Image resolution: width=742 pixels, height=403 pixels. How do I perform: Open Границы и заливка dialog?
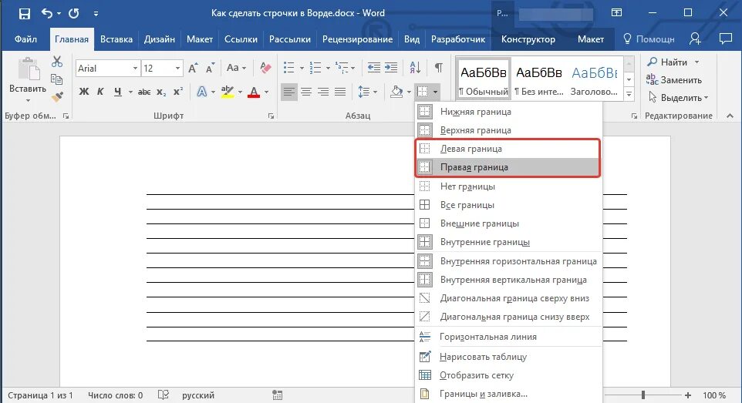(x=509, y=394)
